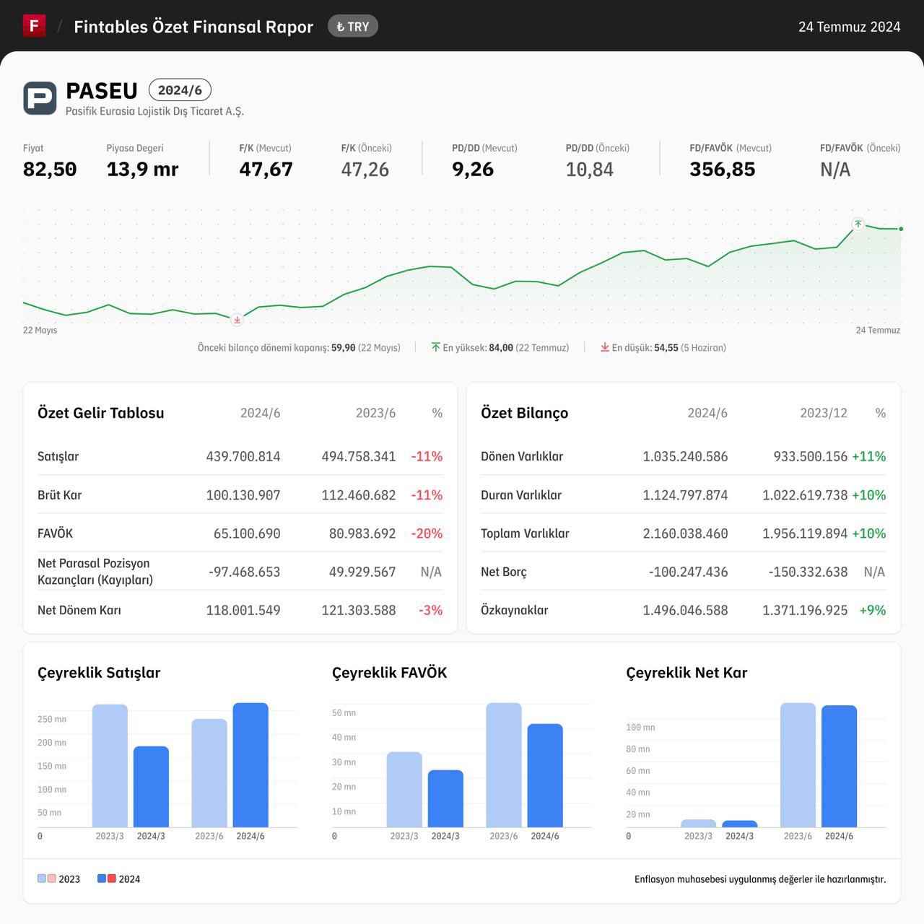Viewport: 924px width, 924px height.
Task: Click the 2024/6 bar in Çeyreklik Net Kar
Action: (839, 766)
